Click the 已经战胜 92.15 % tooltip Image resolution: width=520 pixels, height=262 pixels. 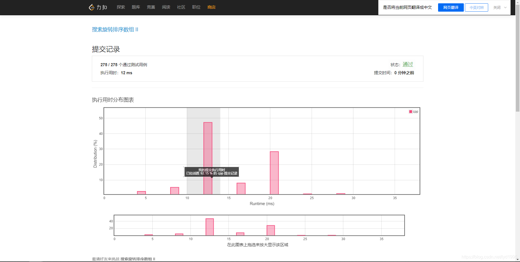tap(211, 172)
